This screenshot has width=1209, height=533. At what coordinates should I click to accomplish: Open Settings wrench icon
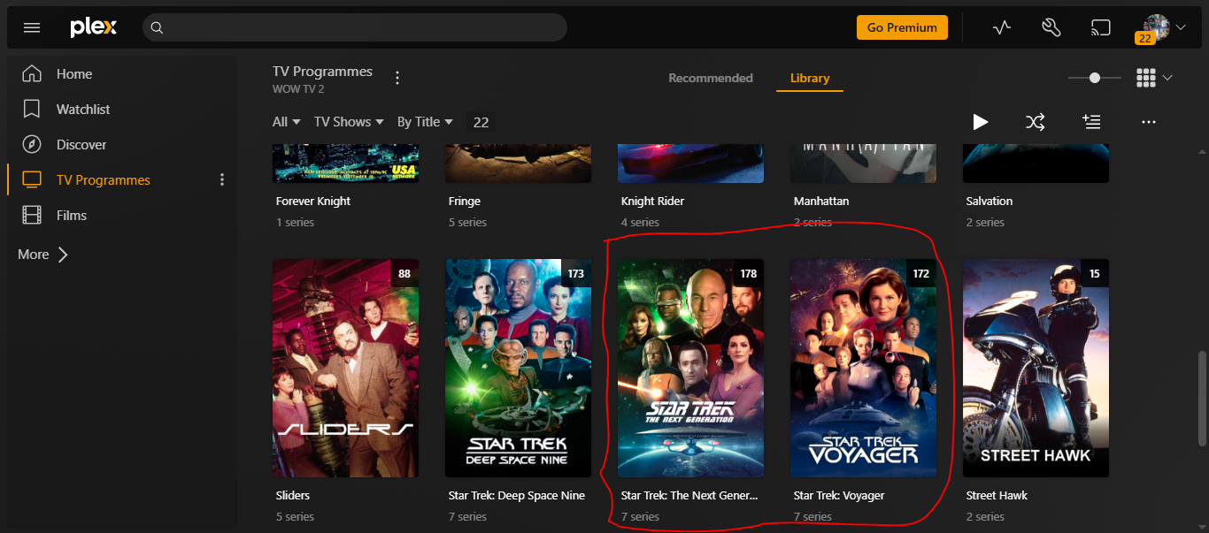(x=1051, y=27)
